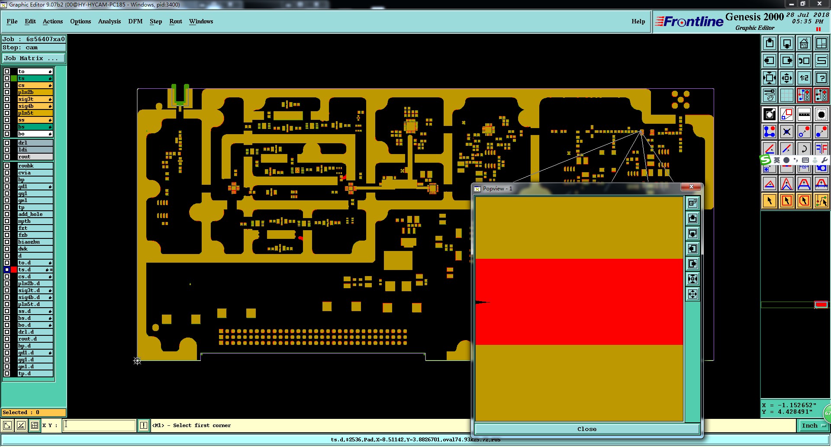Toggle the checkbox for layer cs
Viewport: 831px width, 447px height.
click(7, 85)
